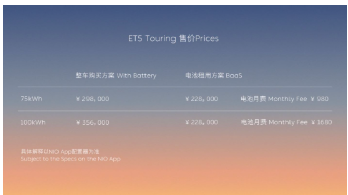
Task: Click the divider line between battery rows
Action: 175,110
